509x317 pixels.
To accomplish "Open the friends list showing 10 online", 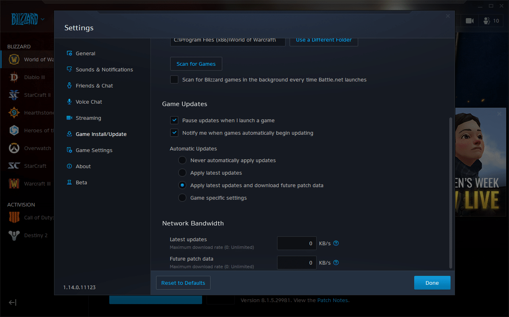I will 491,21.
